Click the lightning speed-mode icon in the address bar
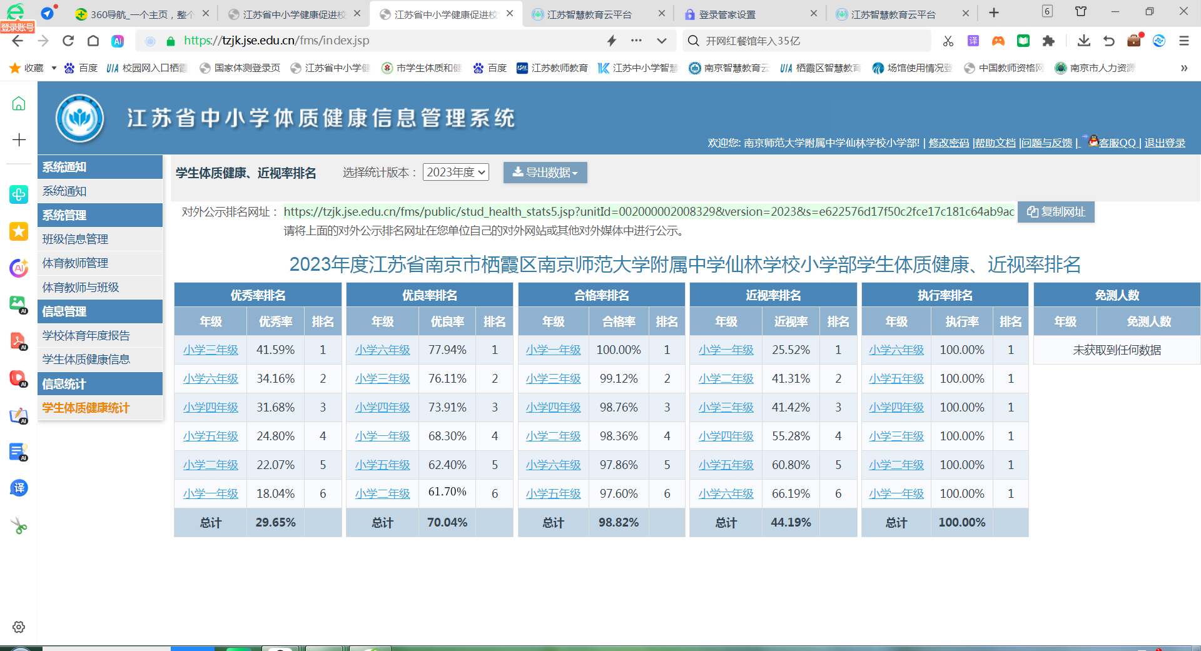 [x=612, y=41]
